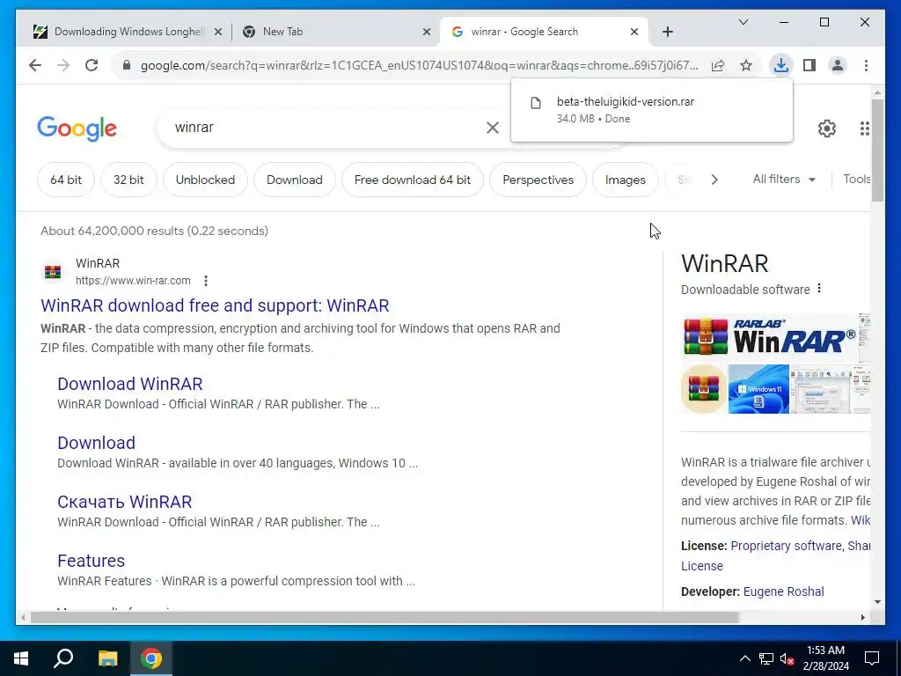
Task: Open options for win-rar.com result
Action: (x=206, y=281)
